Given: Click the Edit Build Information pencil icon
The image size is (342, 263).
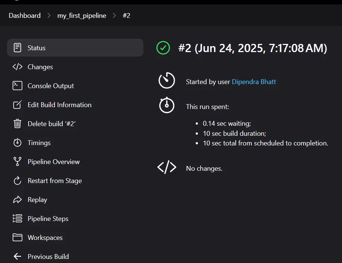Looking at the screenshot, I should click(17, 105).
